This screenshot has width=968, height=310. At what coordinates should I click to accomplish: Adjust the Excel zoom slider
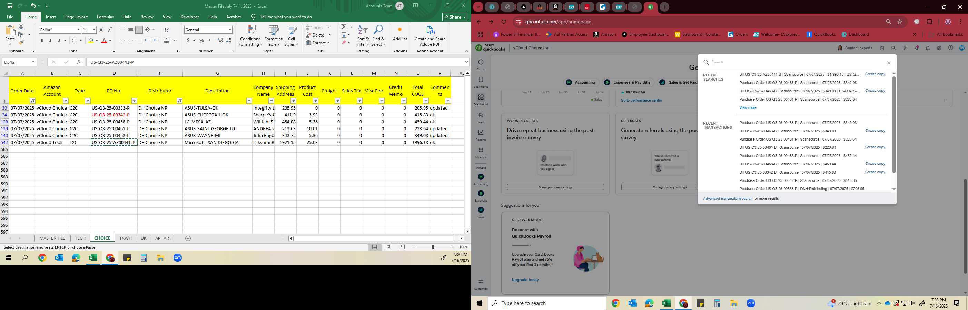tap(433, 247)
